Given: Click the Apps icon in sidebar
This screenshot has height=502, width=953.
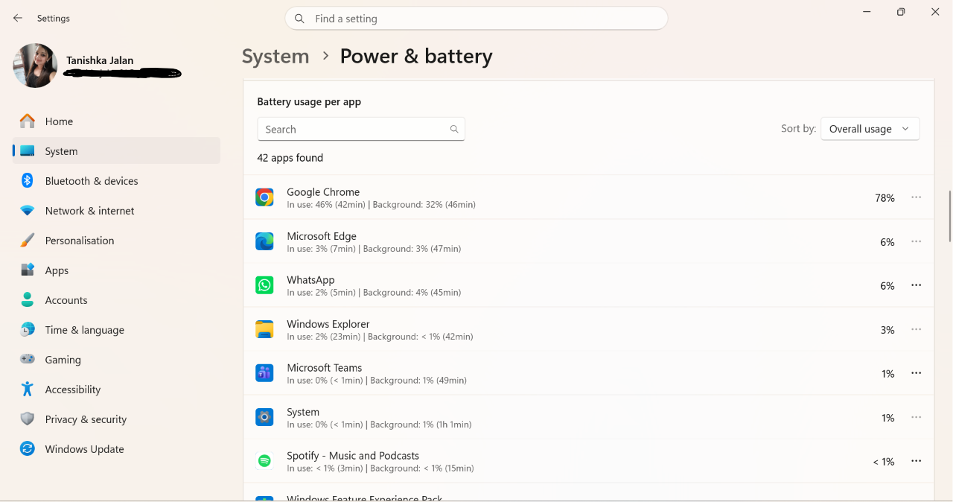Looking at the screenshot, I should (x=28, y=270).
